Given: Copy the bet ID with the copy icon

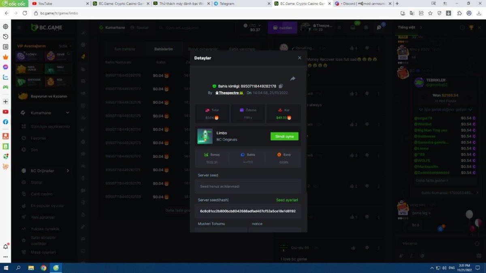Looking at the screenshot, I should (281, 86).
